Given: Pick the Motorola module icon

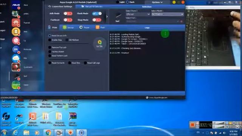Looking at the screenshot, I should [x=16, y=49].
